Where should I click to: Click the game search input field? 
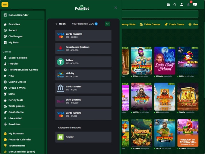(160, 14)
